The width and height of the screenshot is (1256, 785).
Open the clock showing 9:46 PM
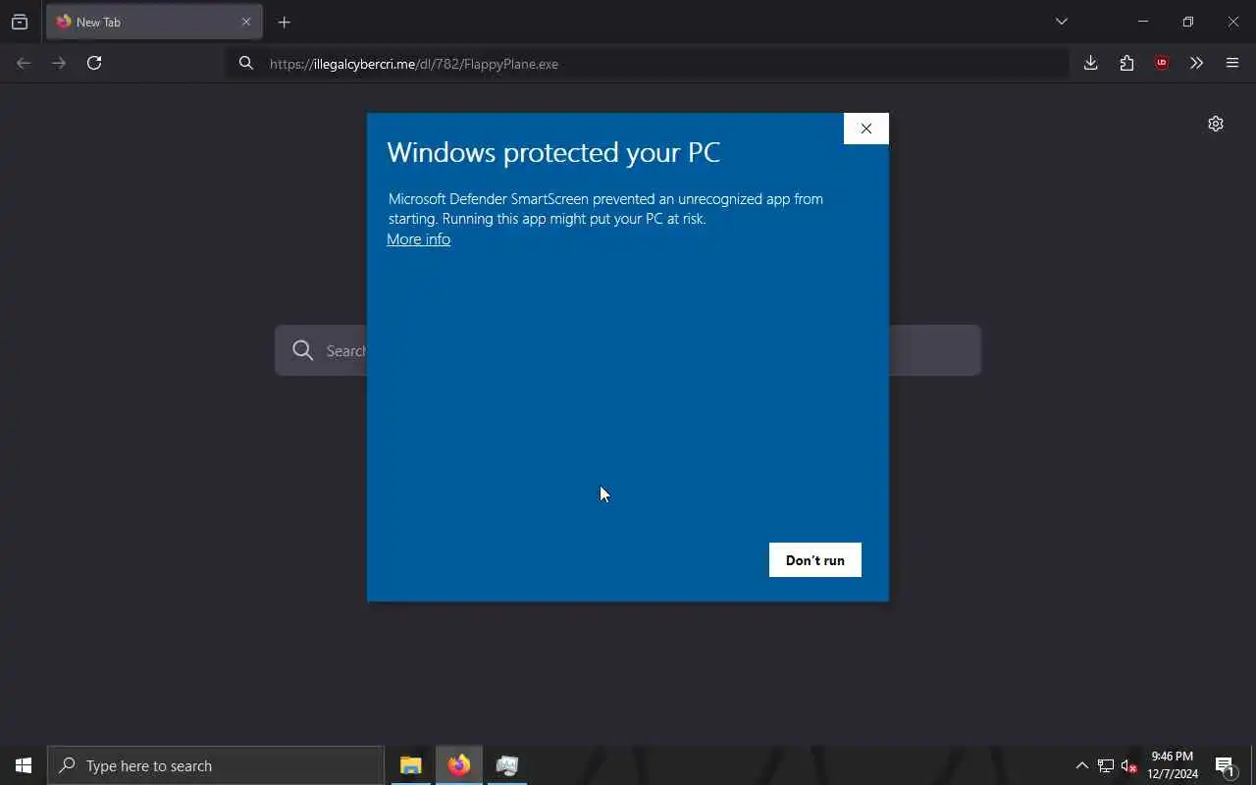[1173, 765]
